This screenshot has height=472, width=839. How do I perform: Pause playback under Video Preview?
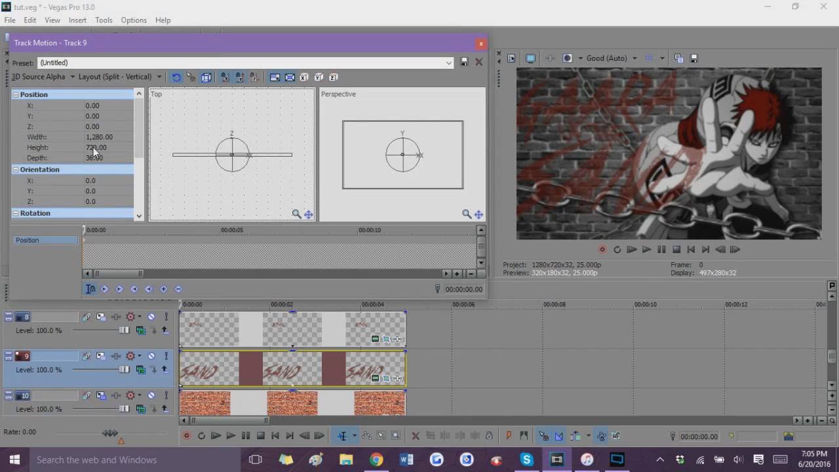tap(661, 249)
